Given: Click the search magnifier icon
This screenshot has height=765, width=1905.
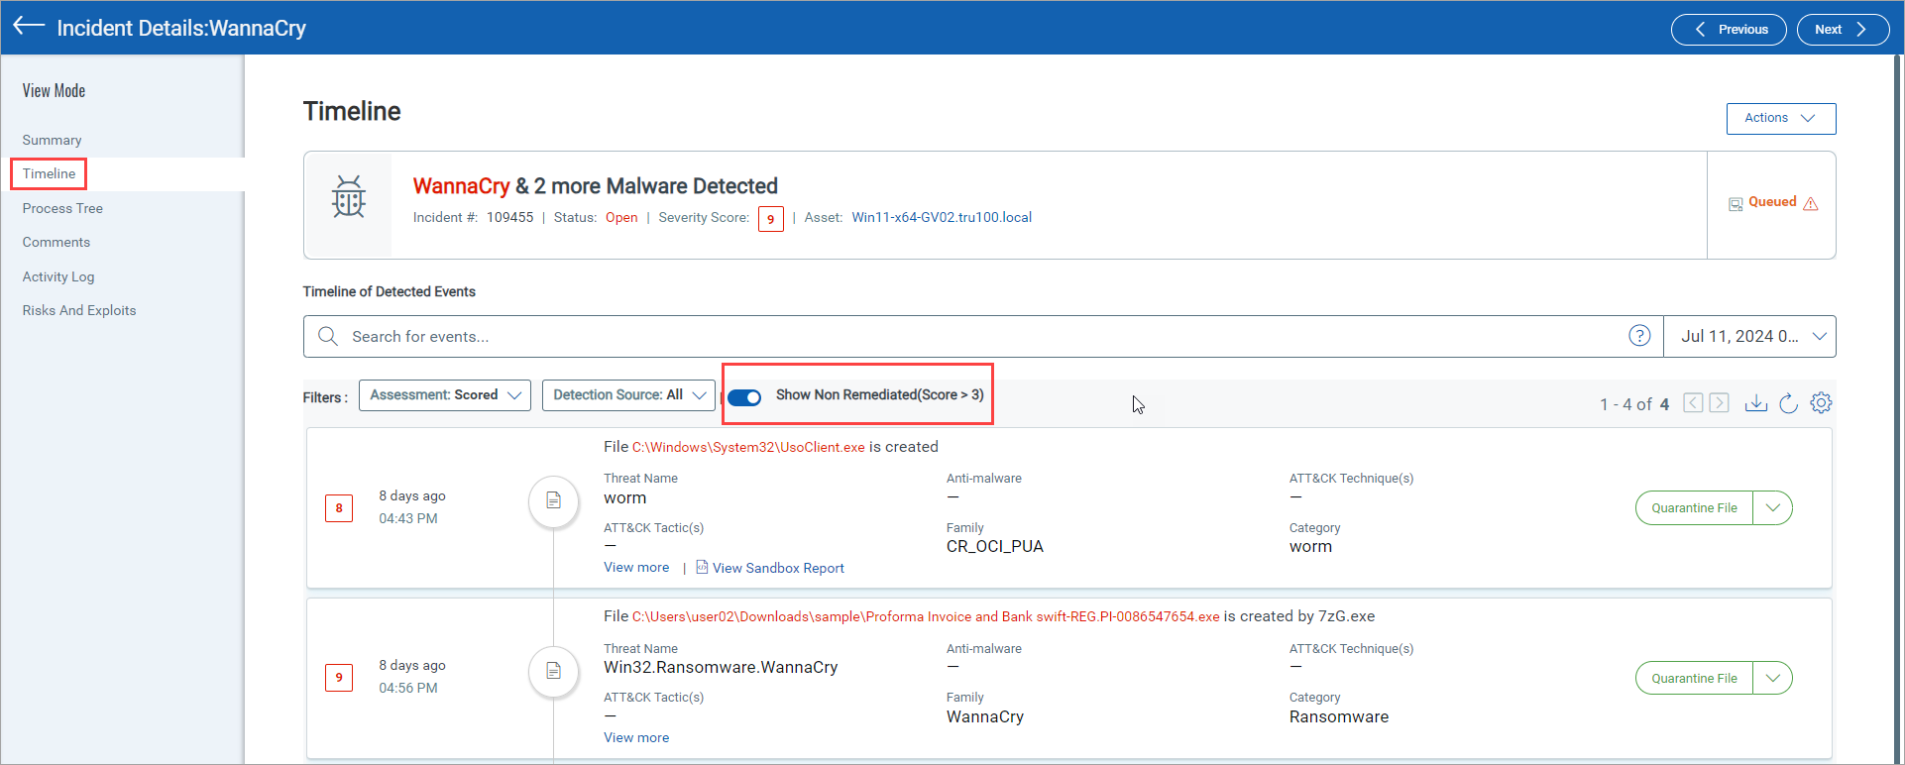Looking at the screenshot, I should click(328, 336).
